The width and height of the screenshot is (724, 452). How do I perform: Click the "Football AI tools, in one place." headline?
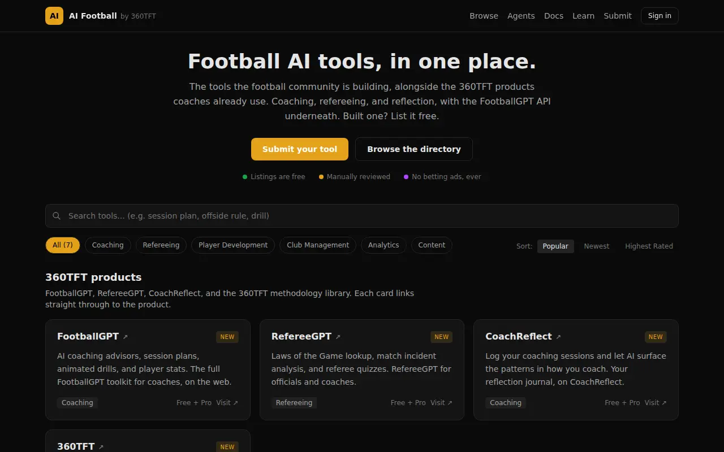click(362, 61)
